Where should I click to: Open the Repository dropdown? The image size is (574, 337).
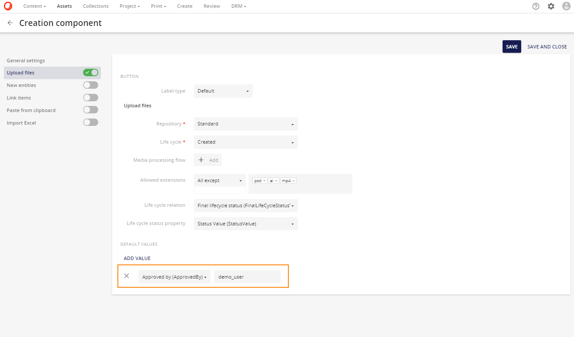245,124
